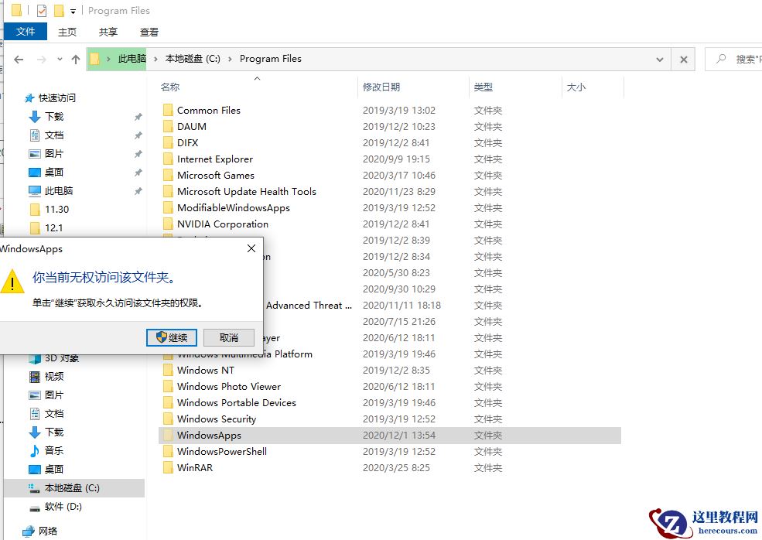Click 继续 to gain folder access permission
Image resolution: width=762 pixels, height=540 pixels.
(171, 337)
